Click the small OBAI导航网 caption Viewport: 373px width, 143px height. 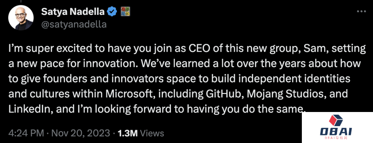(x=336, y=138)
